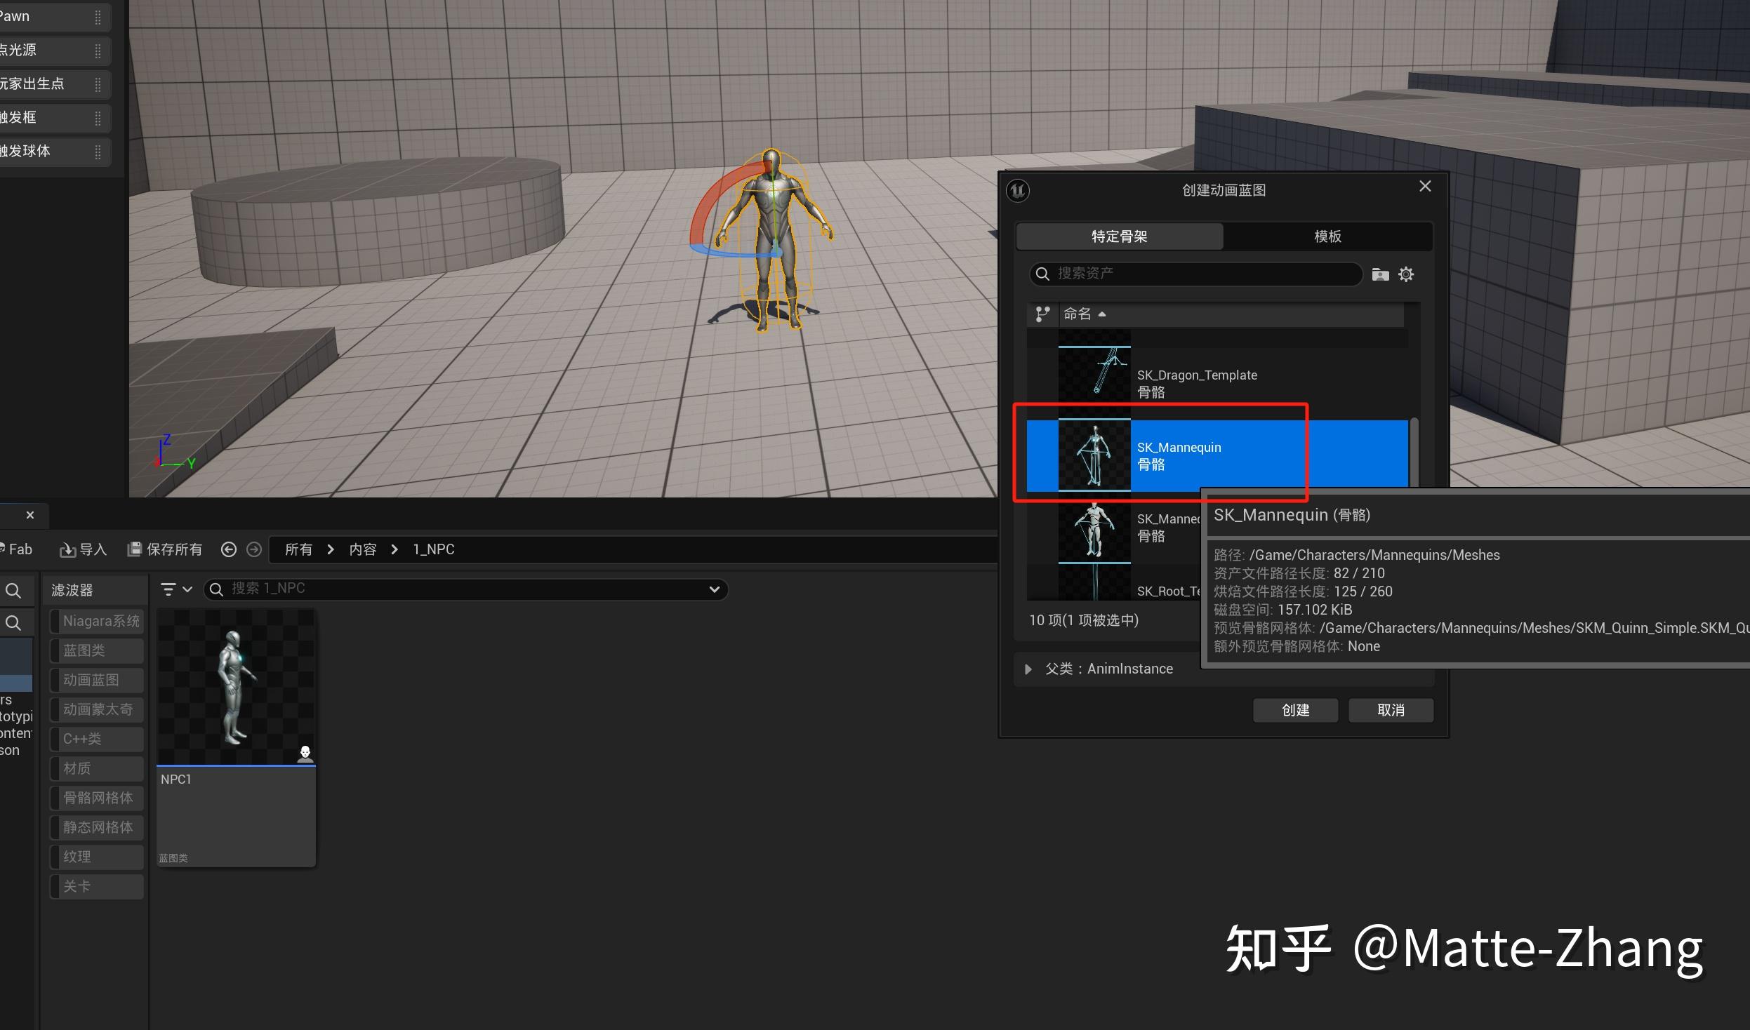The image size is (1750, 1030).
Task: Click the forward navigation arrow in content browser
Action: (x=254, y=549)
